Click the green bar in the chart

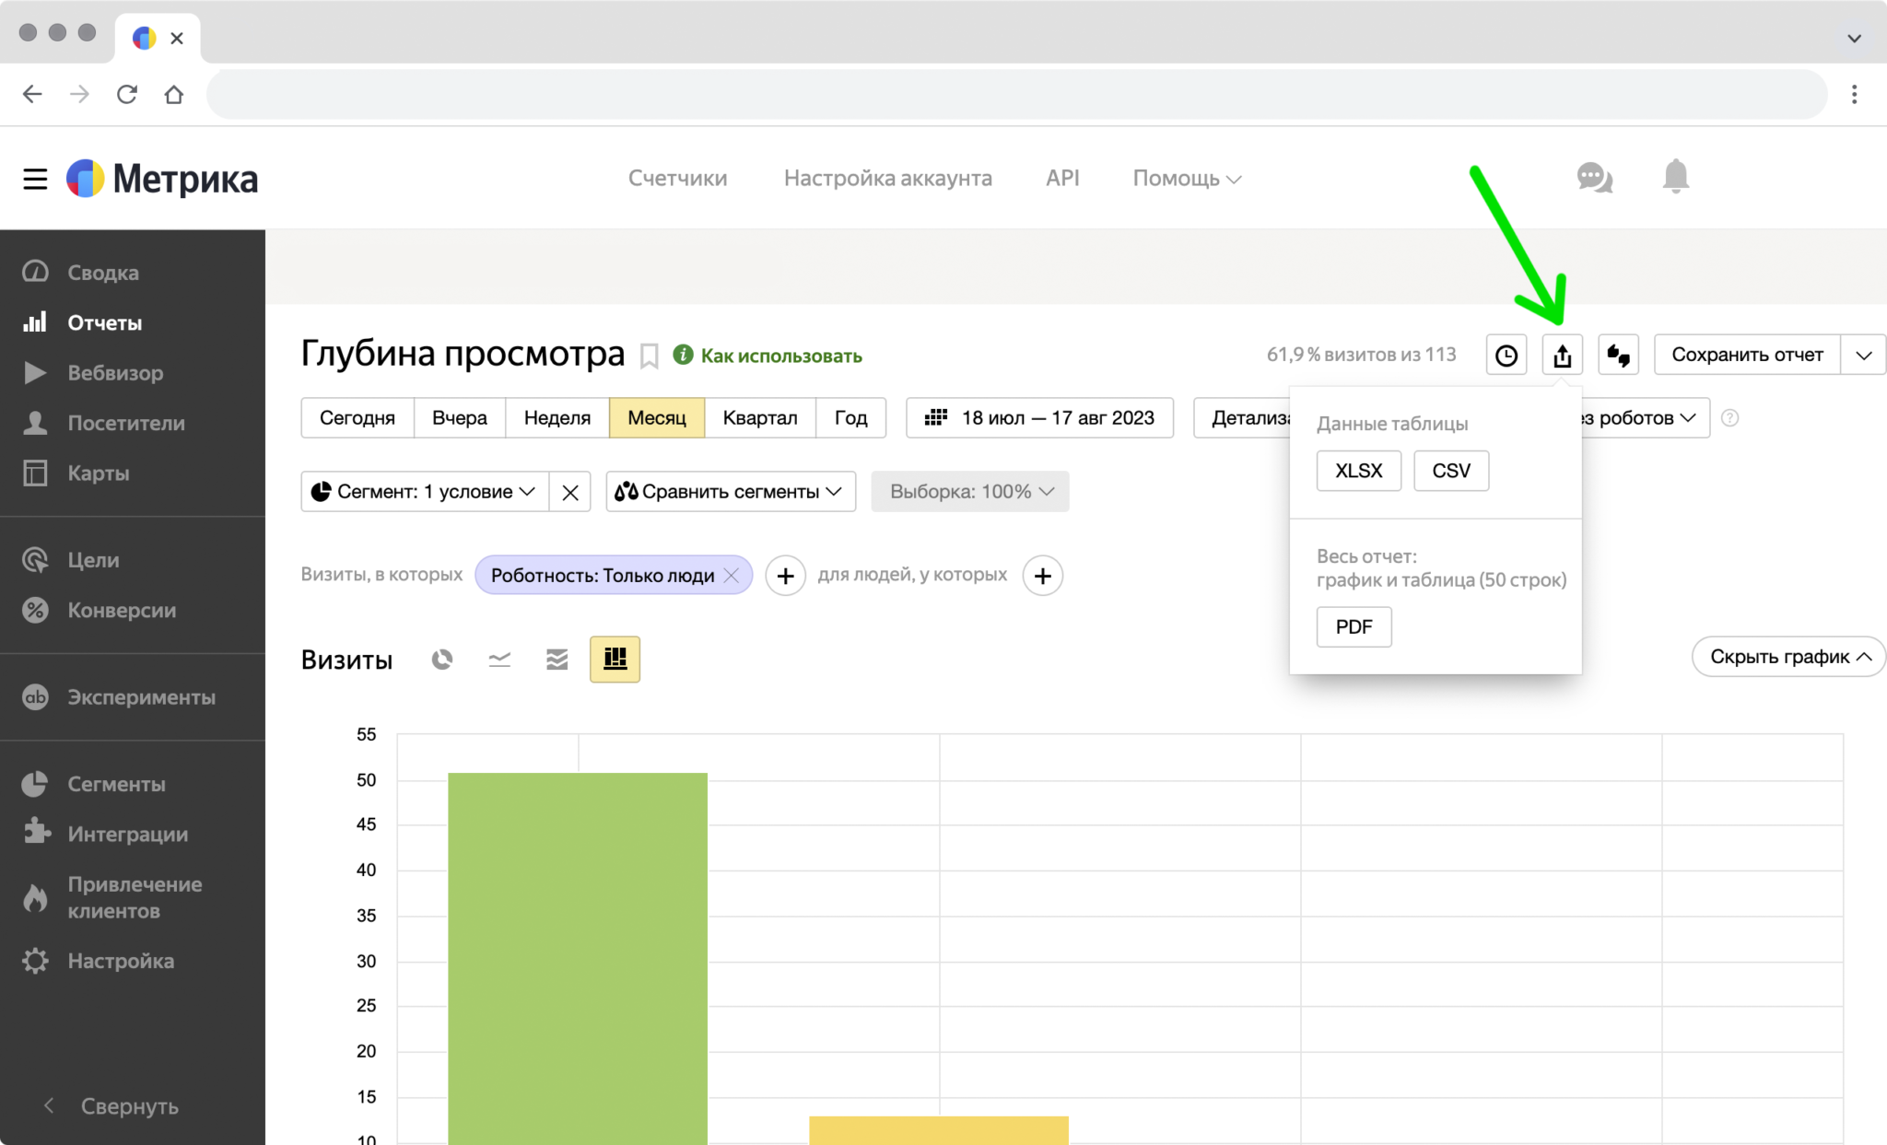click(578, 958)
